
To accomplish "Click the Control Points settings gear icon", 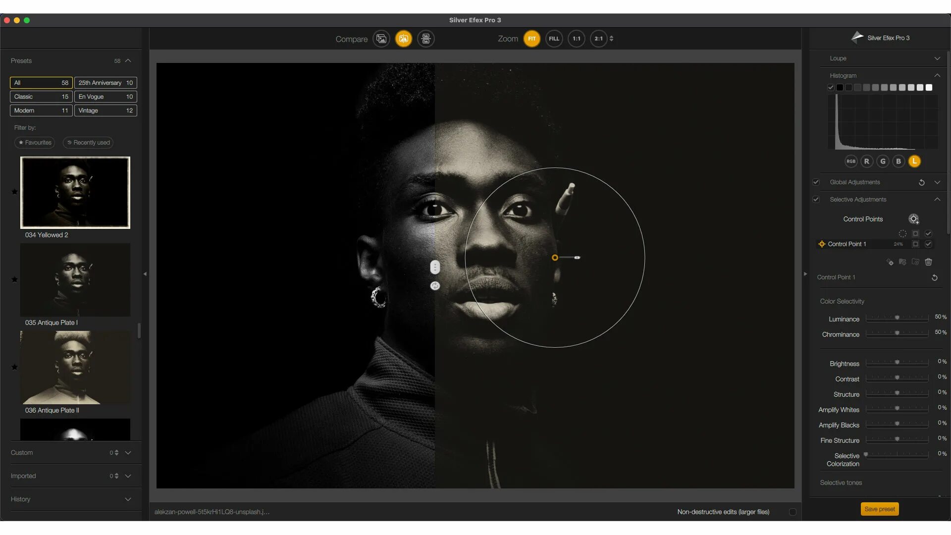I will [913, 219].
